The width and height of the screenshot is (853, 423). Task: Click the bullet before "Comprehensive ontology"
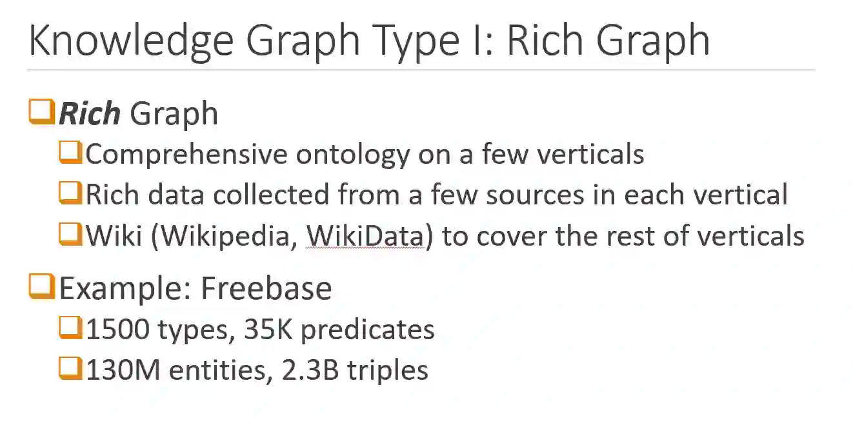pos(71,153)
